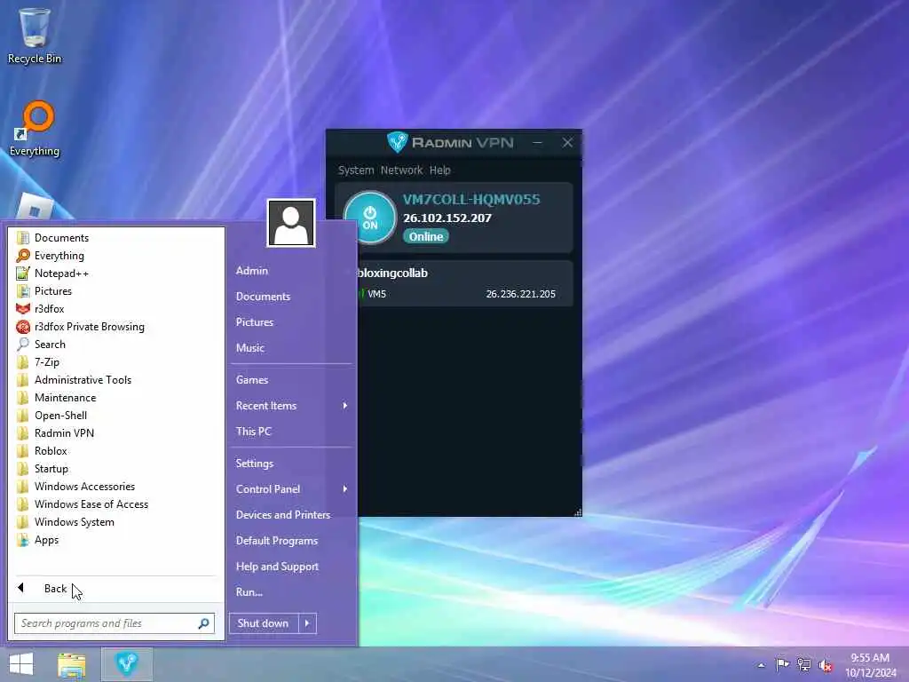
Task: Click the muted volume tray icon
Action: (826, 665)
